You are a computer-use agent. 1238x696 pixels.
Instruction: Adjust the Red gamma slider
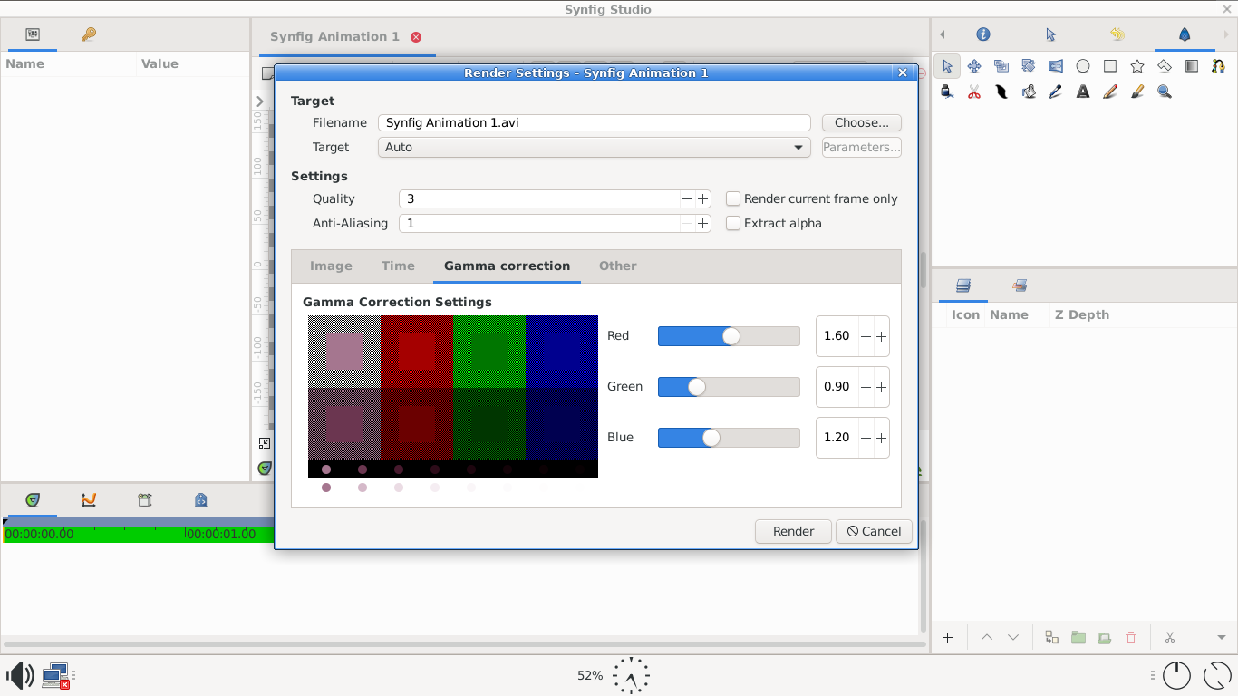coord(729,336)
